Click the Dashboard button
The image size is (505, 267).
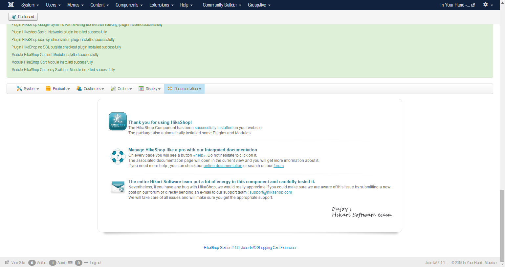(23, 17)
